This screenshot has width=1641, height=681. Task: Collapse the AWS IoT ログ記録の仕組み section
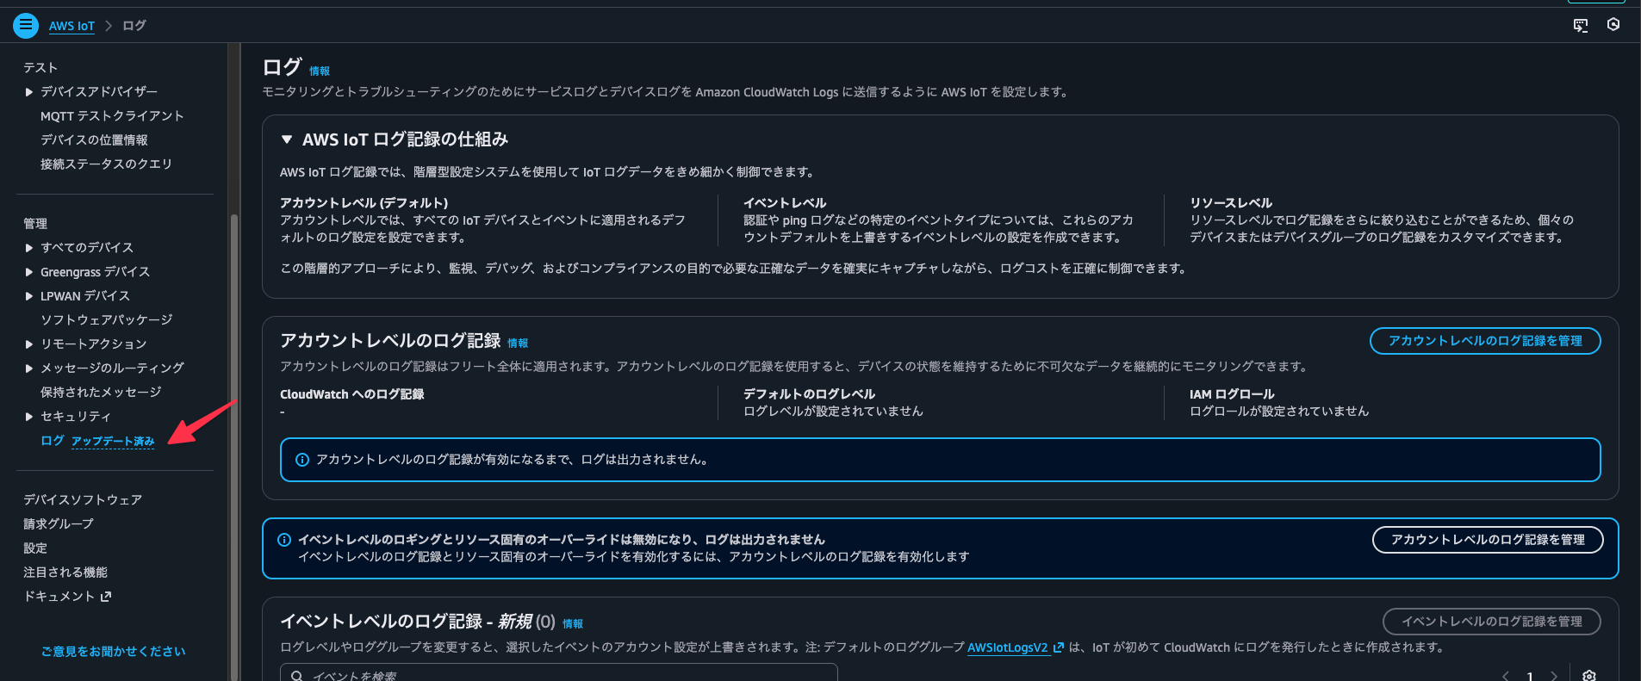coord(287,139)
